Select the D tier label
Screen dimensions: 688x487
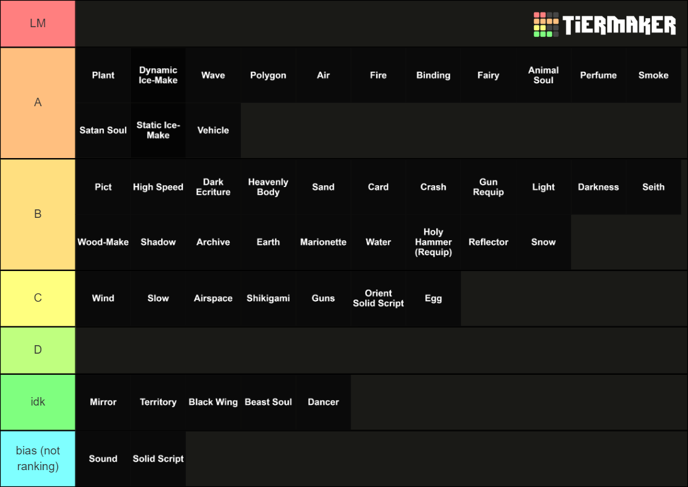click(38, 349)
